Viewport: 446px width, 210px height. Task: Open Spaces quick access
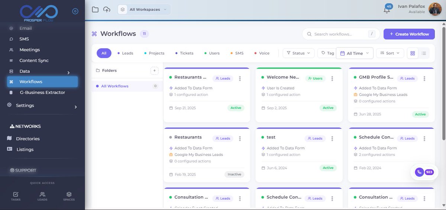point(69,196)
